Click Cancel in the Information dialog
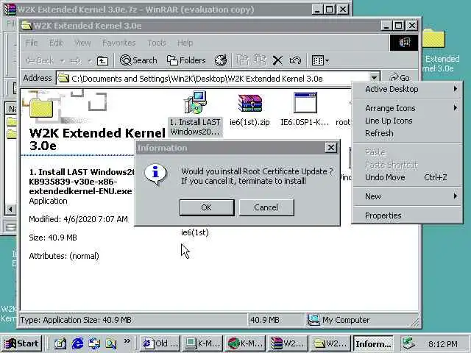 click(x=266, y=207)
